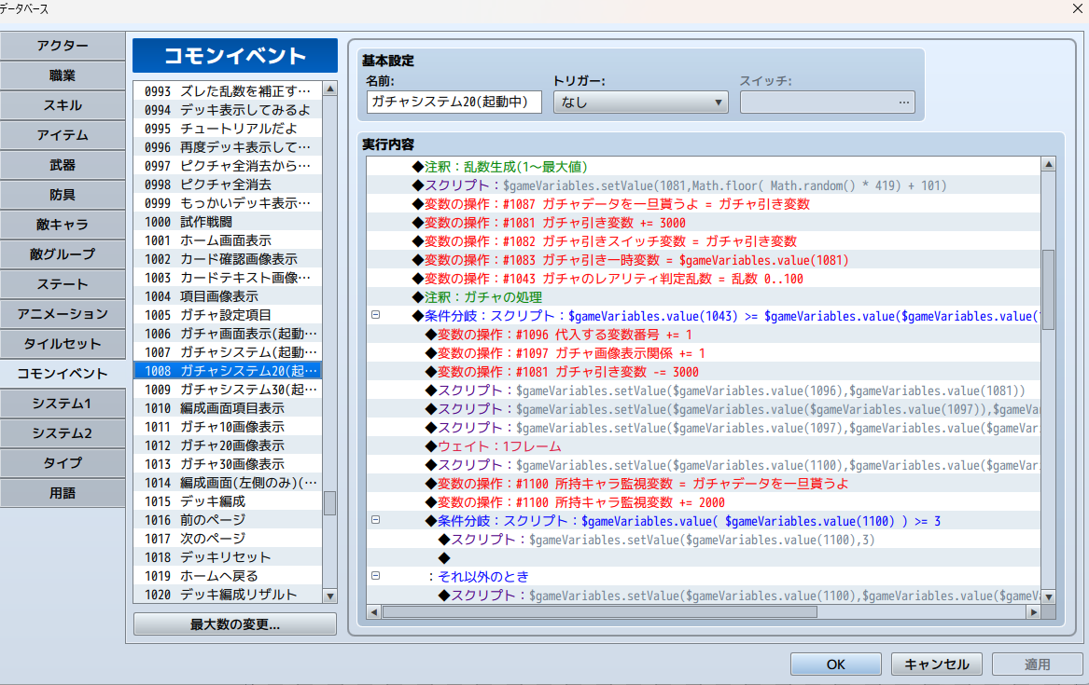
Task: Collapse the それ以外のとき branch
Action: 376,575
